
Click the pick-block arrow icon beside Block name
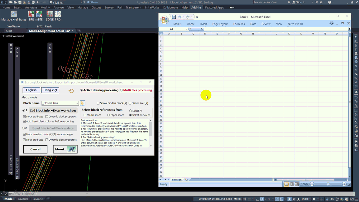[x=83, y=103]
